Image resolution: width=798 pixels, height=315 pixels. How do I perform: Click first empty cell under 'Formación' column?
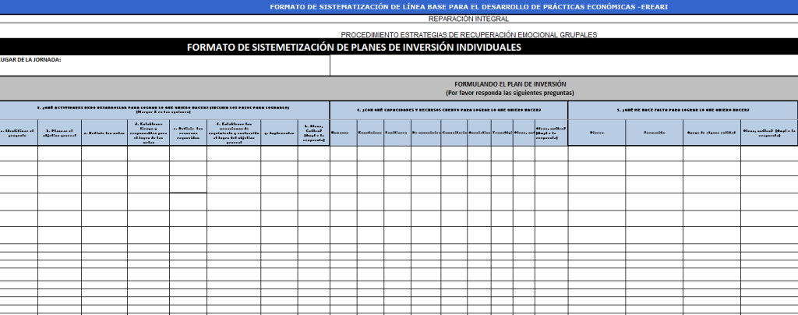[x=654, y=154]
